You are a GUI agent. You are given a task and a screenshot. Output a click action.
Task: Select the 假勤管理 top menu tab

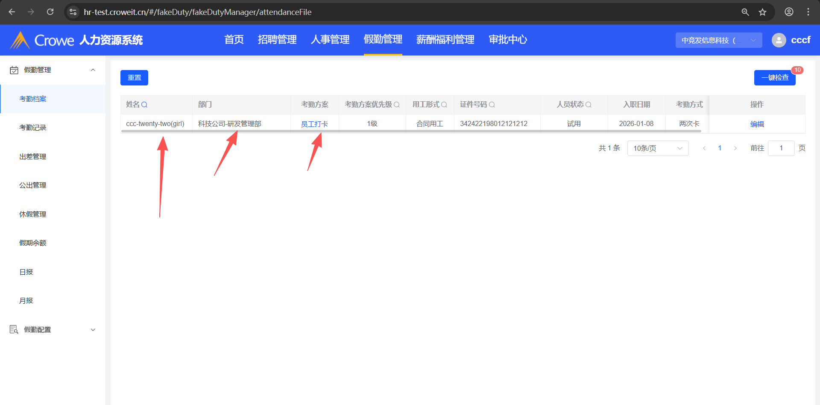383,40
